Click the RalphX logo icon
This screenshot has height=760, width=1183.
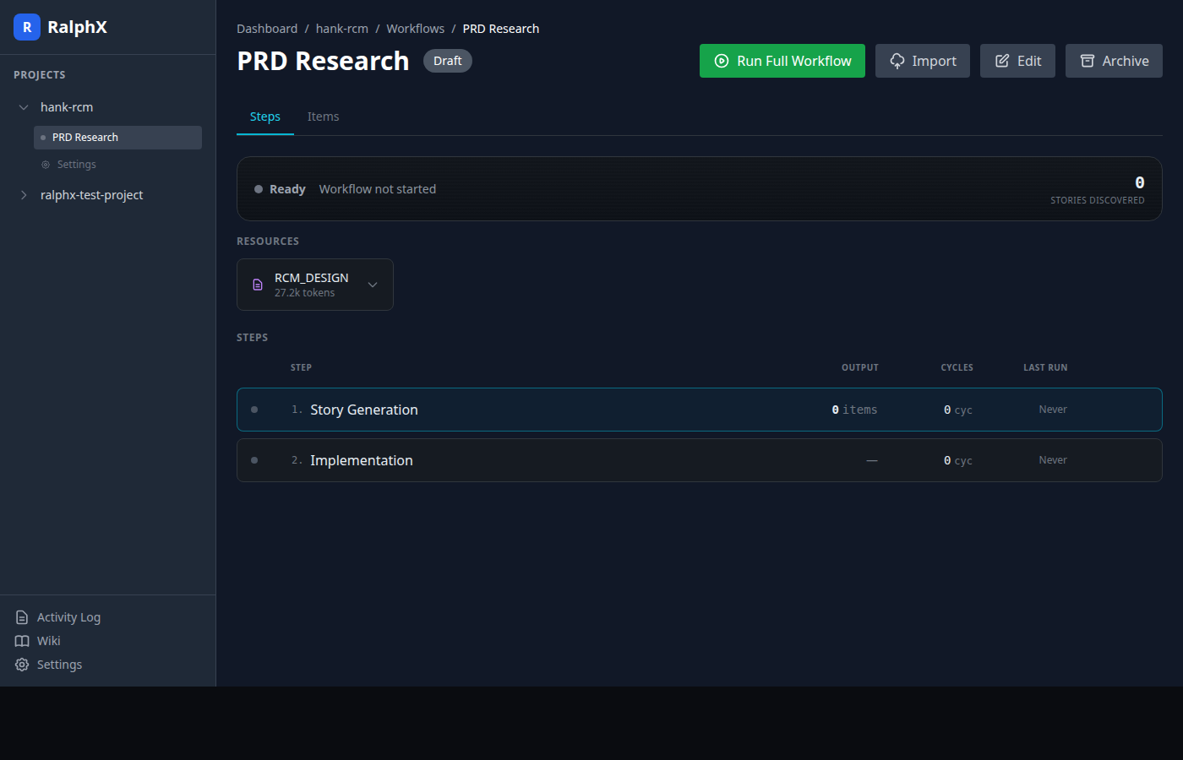point(27,27)
